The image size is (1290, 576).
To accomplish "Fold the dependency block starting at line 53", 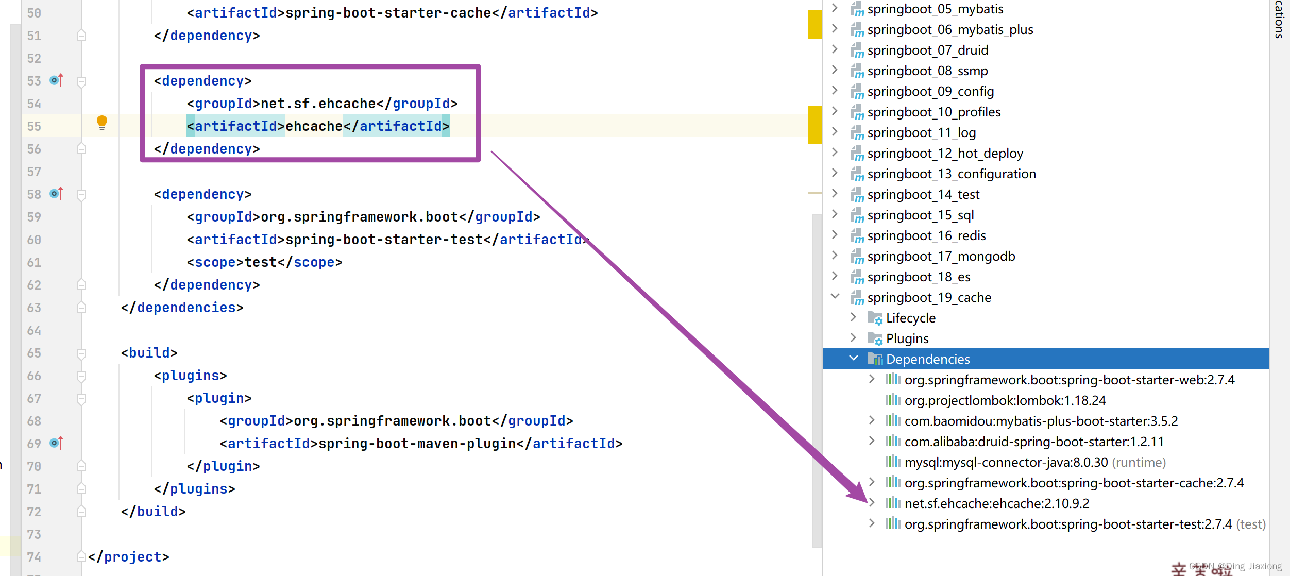I will coord(81,81).
